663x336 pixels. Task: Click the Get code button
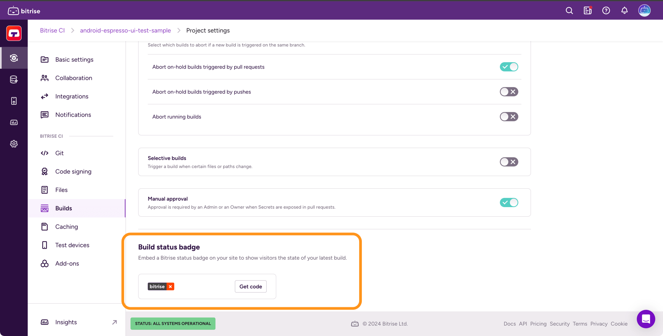[251, 287]
